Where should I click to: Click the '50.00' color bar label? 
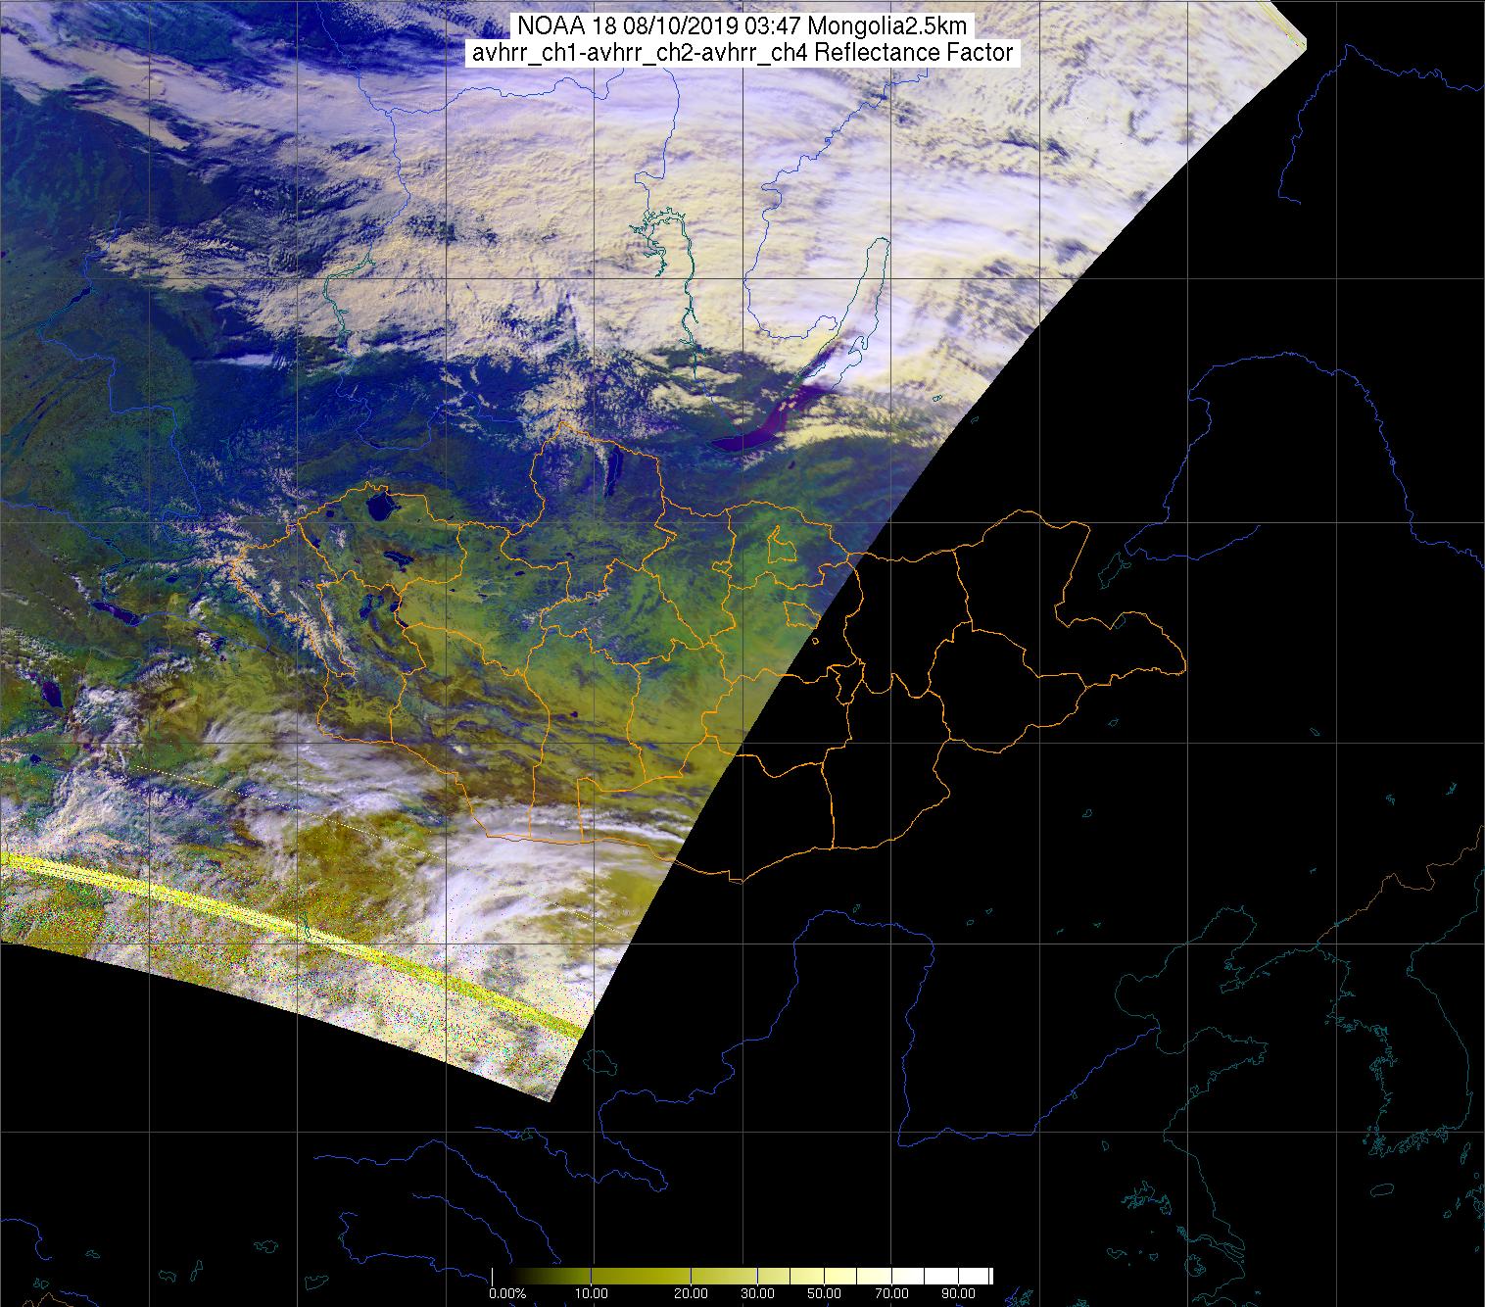tap(824, 1294)
